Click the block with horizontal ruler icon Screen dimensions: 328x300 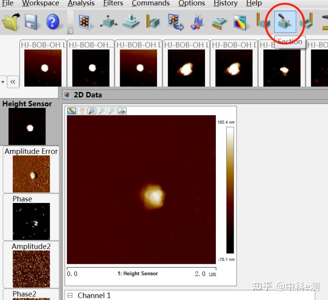tap(219, 23)
